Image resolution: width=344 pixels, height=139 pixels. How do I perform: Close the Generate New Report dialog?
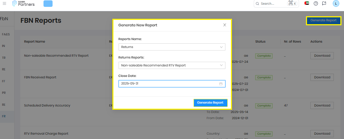point(225,25)
